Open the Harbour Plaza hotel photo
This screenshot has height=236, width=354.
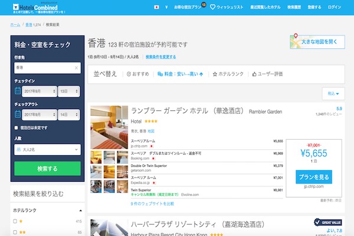(x=109, y=228)
